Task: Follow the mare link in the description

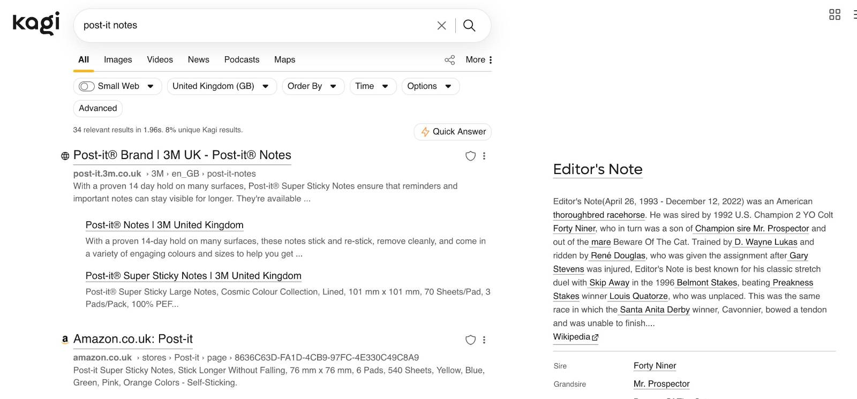Action: (601, 242)
